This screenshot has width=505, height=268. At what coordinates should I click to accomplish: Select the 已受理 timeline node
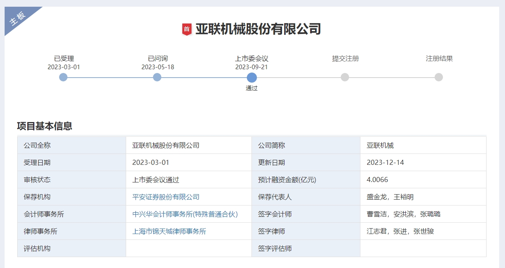[x=63, y=77]
